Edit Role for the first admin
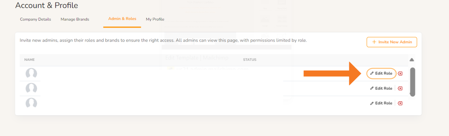The width and height of the screenshot is (449, 136). click(381, 73)
